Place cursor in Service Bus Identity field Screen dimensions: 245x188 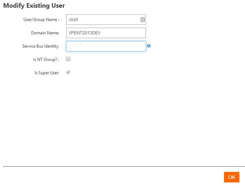106,46
